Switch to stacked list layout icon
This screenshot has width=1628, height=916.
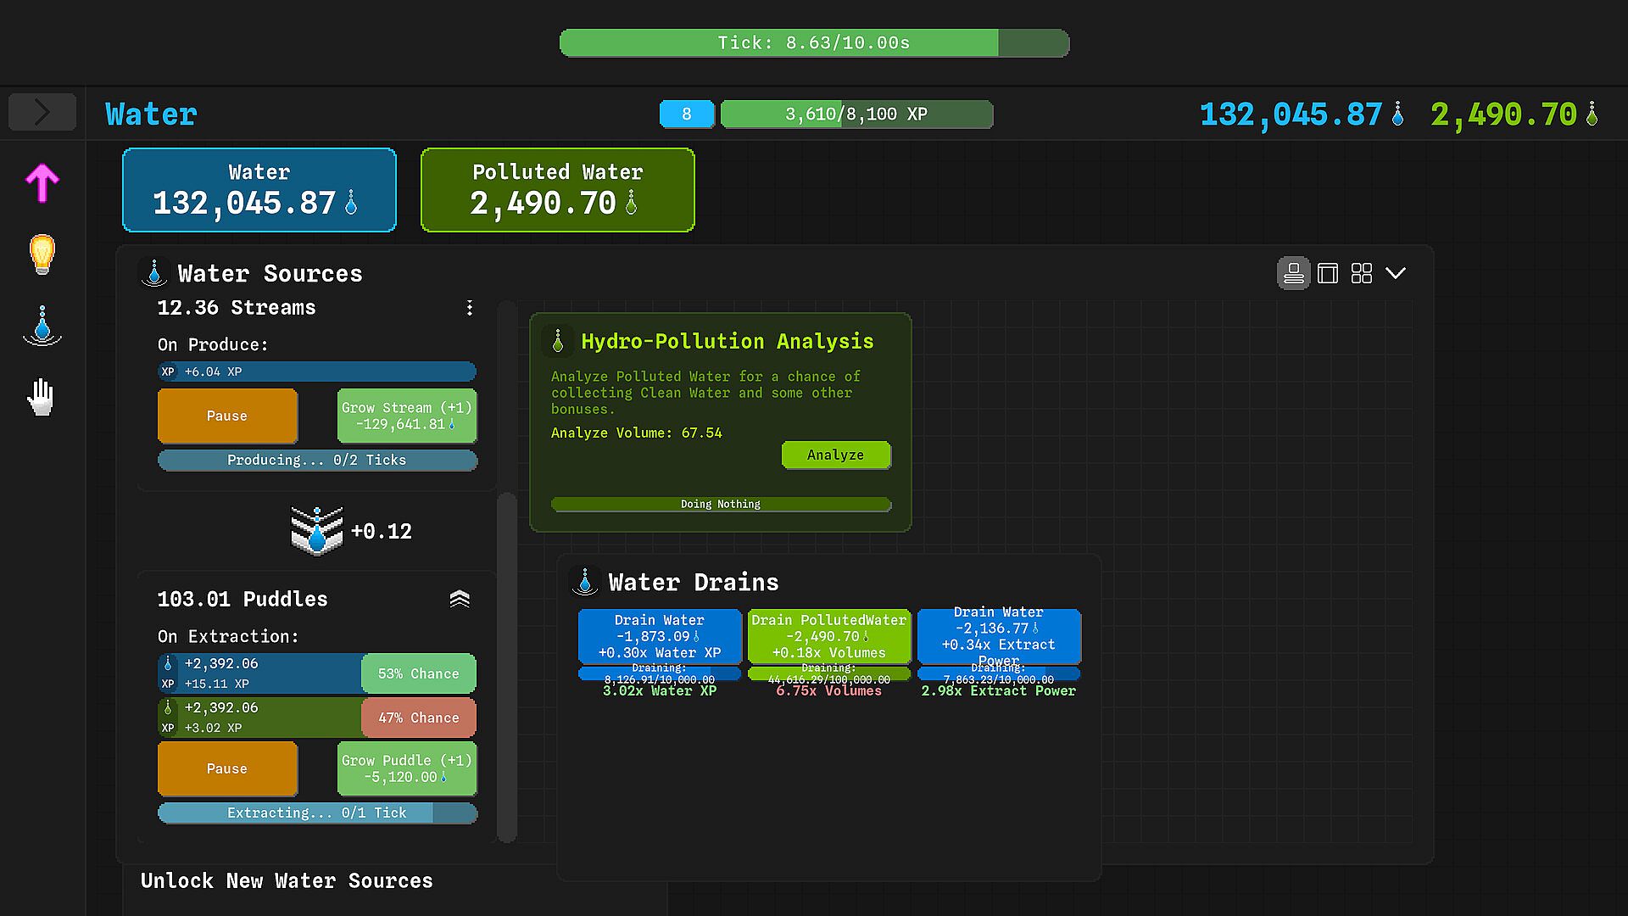click(x=1293, y=273)
